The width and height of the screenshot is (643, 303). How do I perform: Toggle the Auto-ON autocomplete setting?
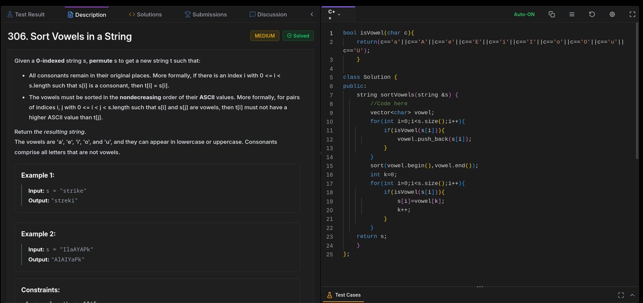524,14
